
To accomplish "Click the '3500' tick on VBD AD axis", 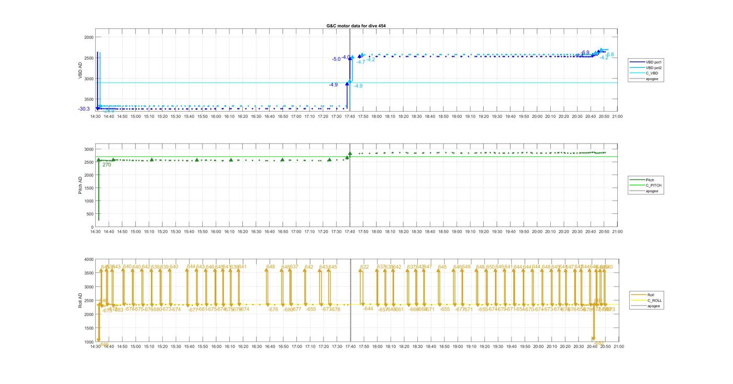I will (x=88, y=100).
